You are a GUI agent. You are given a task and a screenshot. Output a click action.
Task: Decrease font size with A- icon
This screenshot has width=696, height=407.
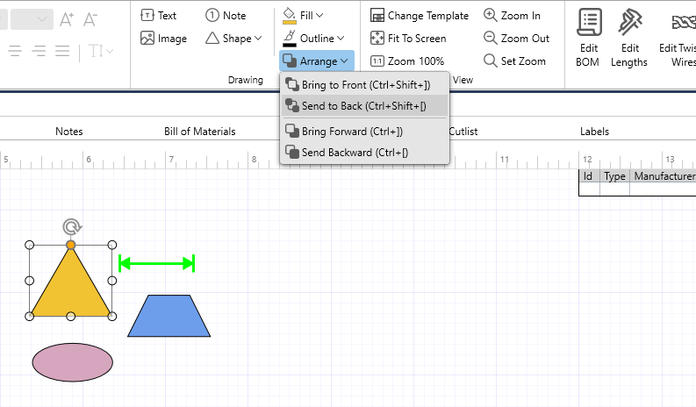pos(90,19)
